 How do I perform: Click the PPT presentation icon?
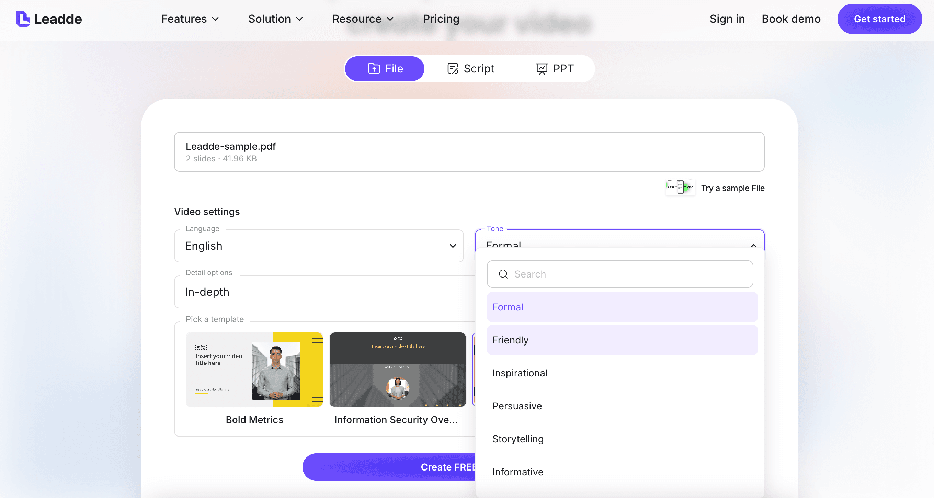pyautogui.click(x=542, y=69)
